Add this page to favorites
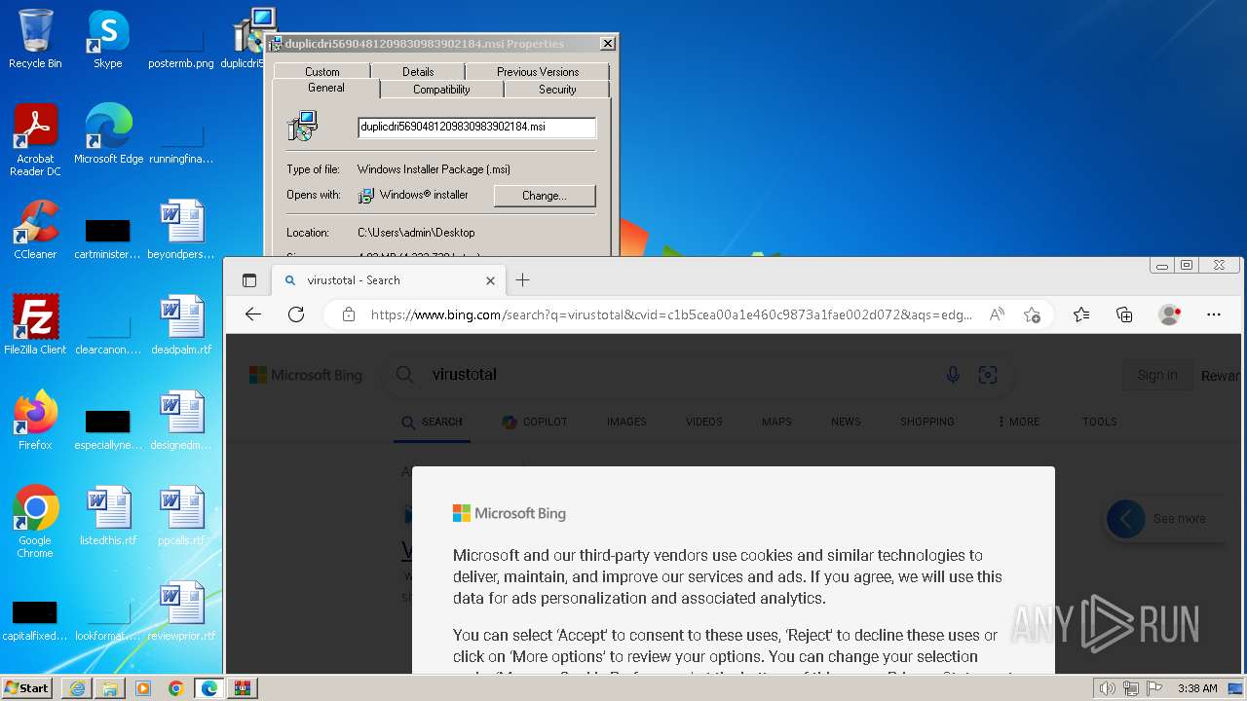Image resolution: width=1247 pixels, height=701 pixels. point(1032,314)
